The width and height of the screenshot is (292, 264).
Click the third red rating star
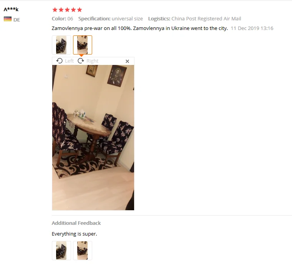point(67,10)
